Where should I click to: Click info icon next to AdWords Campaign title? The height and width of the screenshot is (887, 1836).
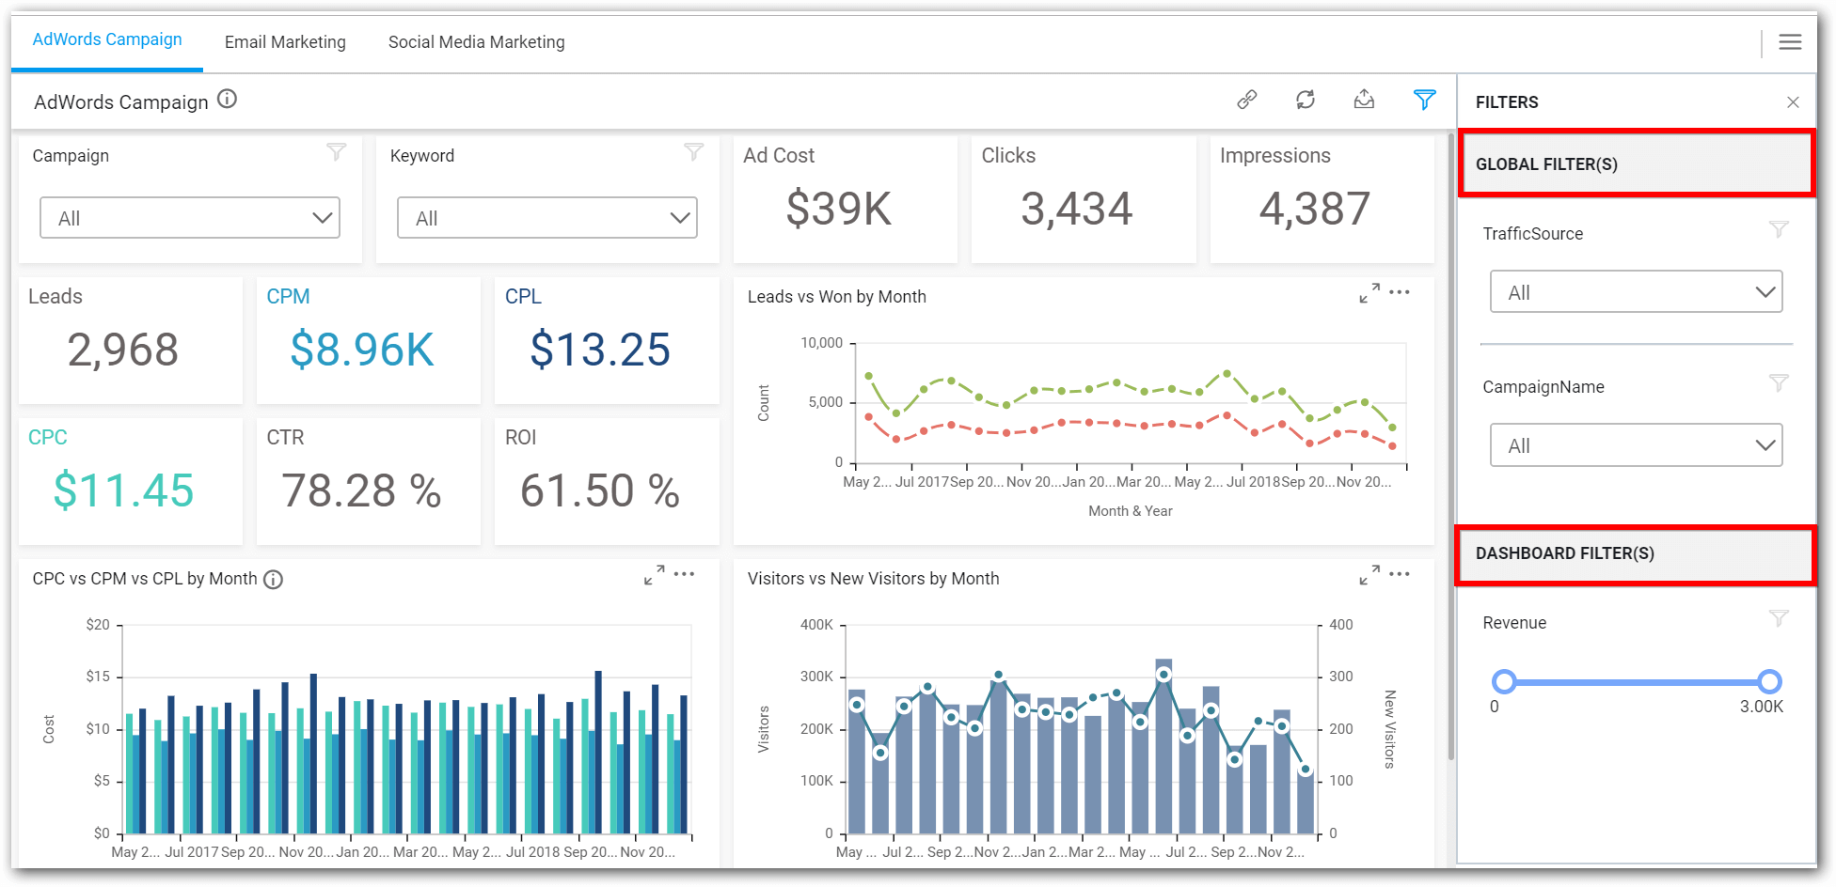click(x=228, y=100)
